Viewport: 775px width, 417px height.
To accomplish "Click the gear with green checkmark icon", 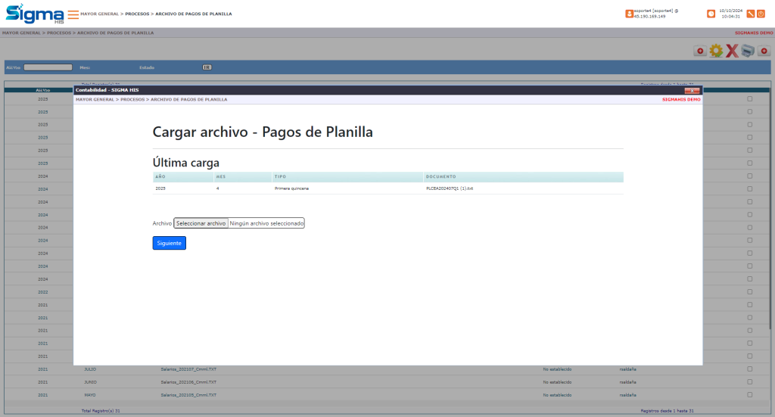I will (x=716, y=51).
